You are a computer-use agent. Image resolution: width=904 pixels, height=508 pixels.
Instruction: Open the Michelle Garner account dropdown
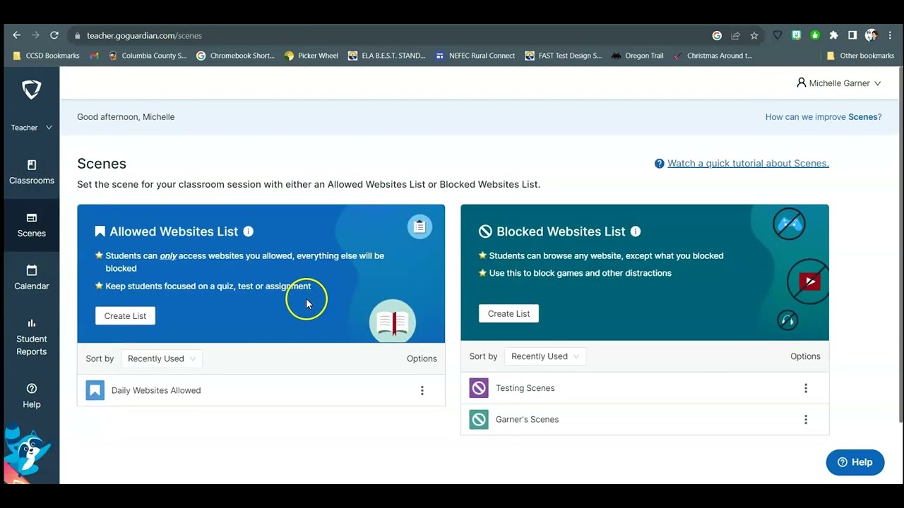tap(838, 83)
